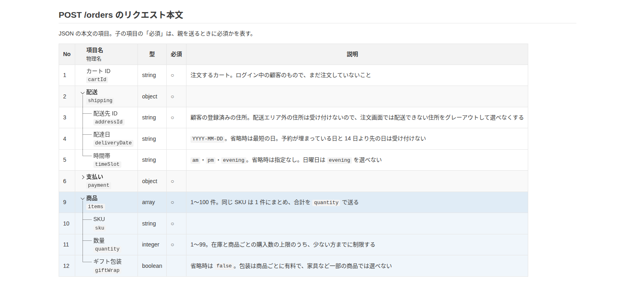Collapse the 配送 shipping row
Screen dimensions: 635x286
point(83,93)
